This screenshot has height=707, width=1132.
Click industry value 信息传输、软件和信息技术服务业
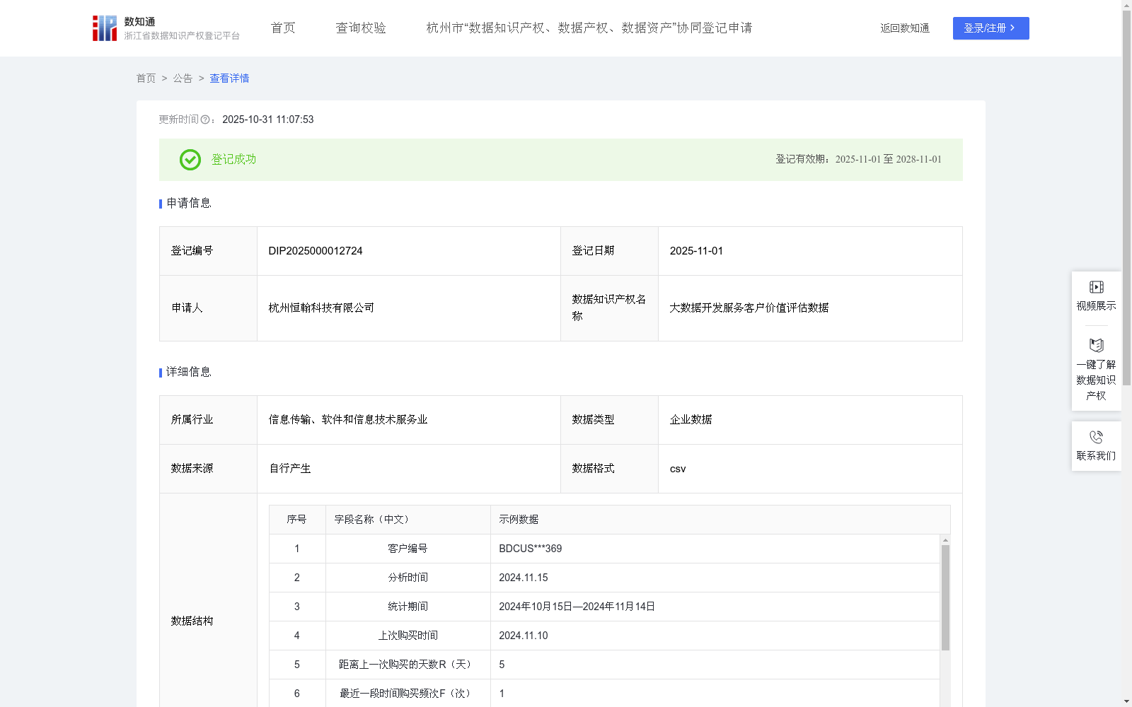[x=348, y=420]
